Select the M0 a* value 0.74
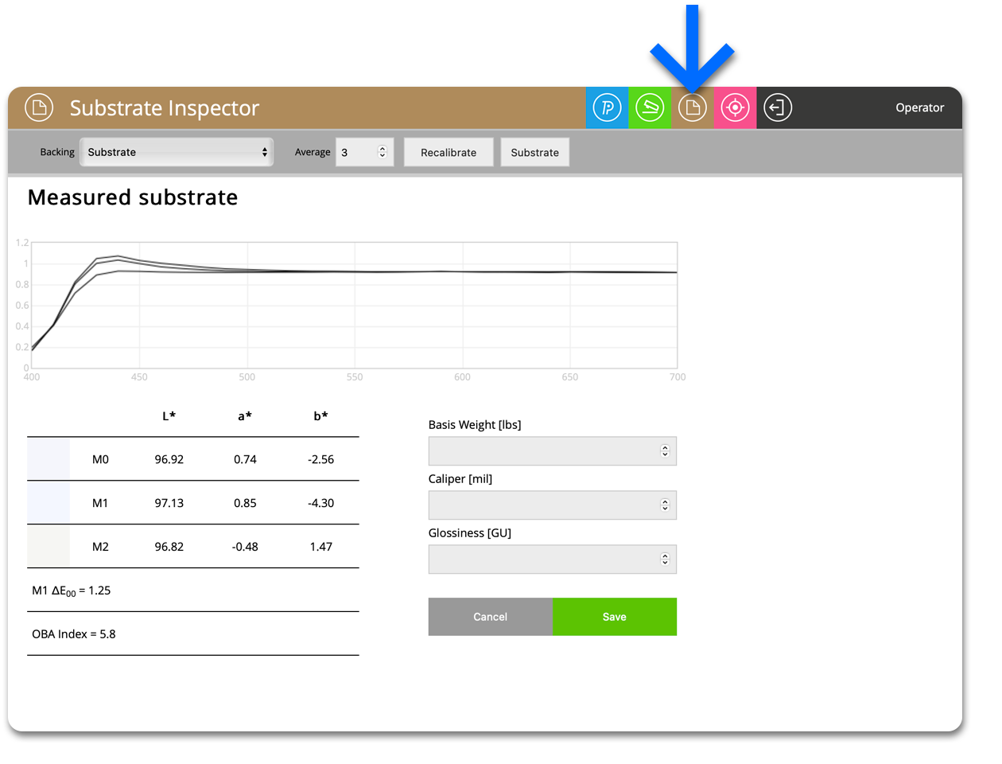Viewport: 1002px width, 764px height. pyautogui.click(x=245, y=459)
